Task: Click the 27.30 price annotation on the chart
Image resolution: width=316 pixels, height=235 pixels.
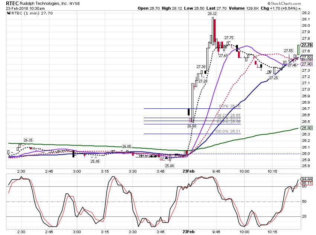Action: [x=201, y=66]
